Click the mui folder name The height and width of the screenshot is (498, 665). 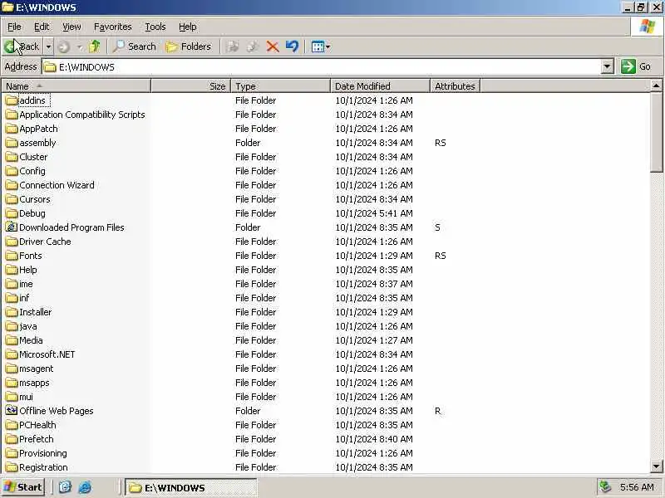[26, 397]
